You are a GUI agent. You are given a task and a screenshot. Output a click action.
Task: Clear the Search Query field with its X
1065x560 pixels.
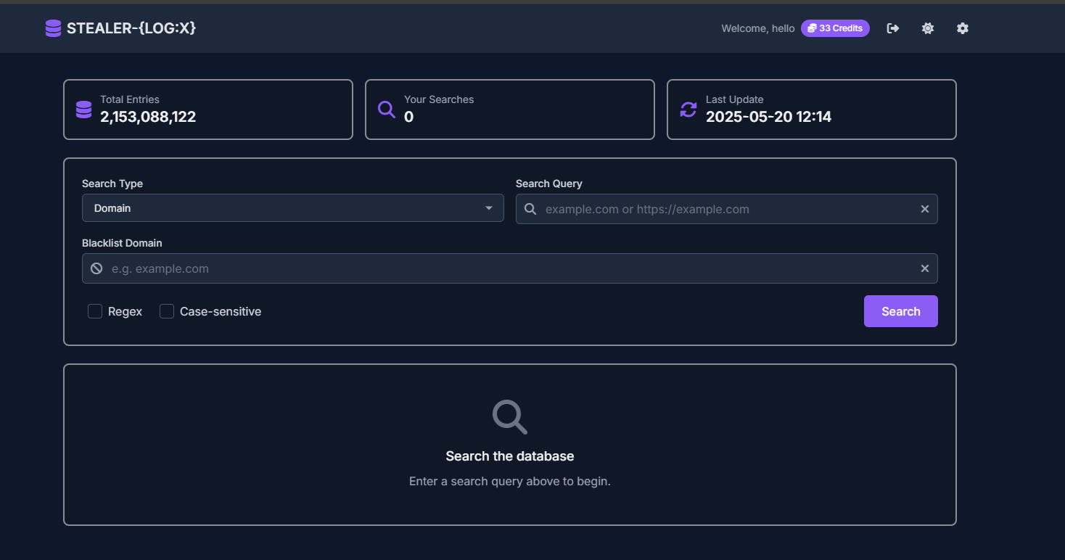click(924, 209)
